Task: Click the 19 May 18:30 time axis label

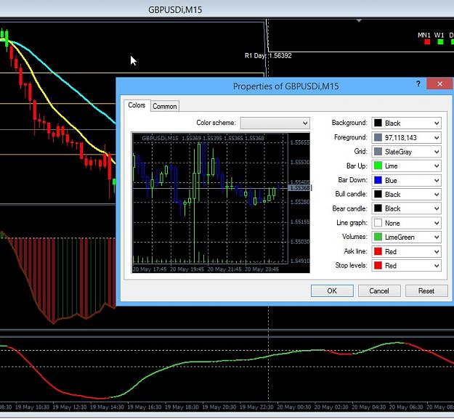Action: pos(182,407)
